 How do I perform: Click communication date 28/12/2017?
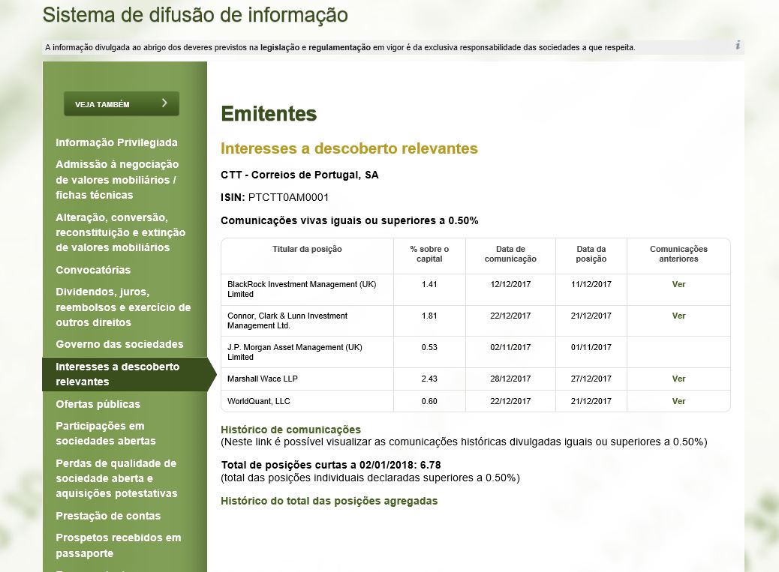point(510,379)
